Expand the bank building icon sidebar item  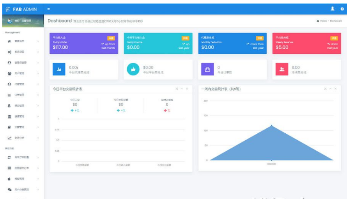point(10,116)
